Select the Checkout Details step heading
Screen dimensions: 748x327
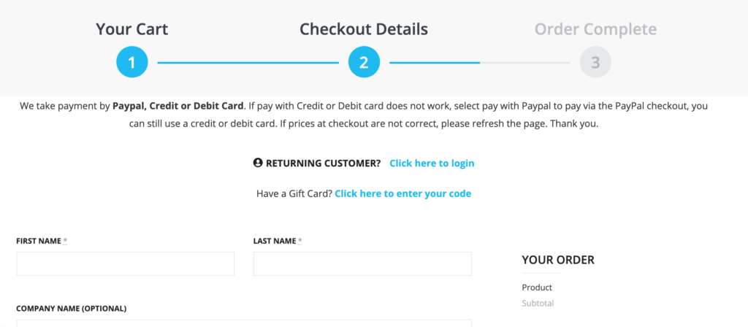click(x=364, y=30)
